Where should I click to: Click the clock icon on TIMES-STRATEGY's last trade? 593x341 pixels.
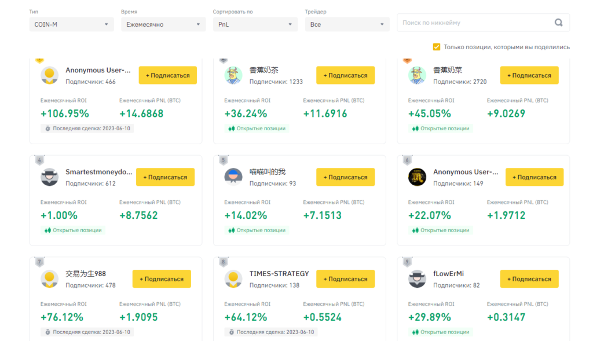tap(232, 332)
